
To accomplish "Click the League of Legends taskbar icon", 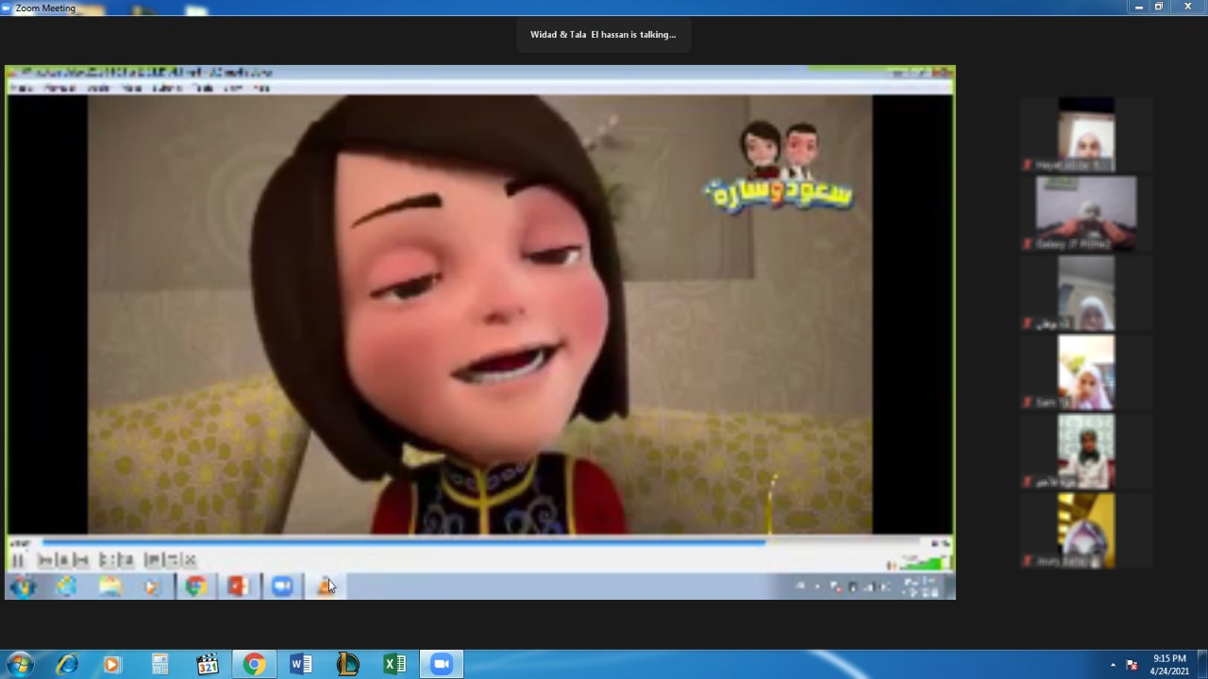I will (x=347, y=665).
